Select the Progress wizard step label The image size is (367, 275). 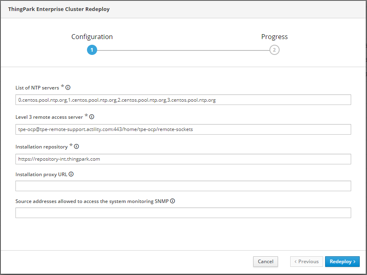(x=274, y=37)
